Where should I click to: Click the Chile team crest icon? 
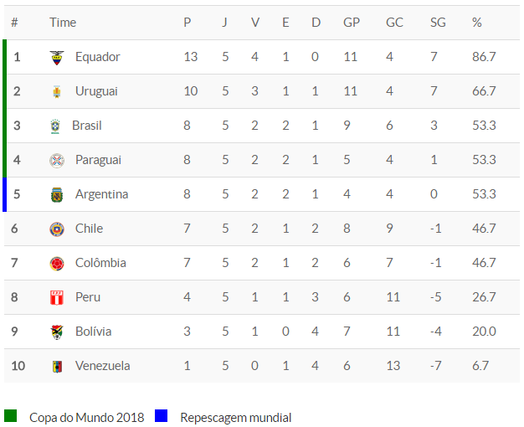click(x=56, y=229)
